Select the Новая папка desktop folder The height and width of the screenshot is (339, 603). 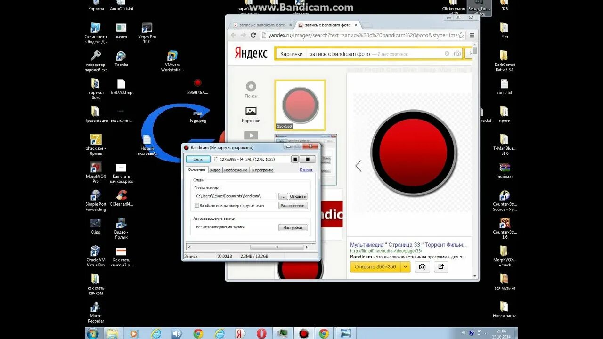point(504,309)
